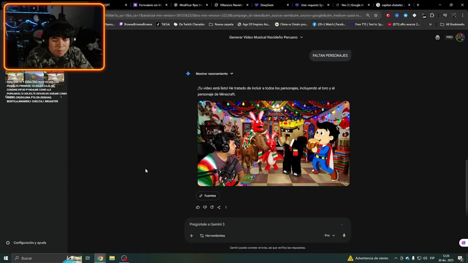The height and width of the screenshot is (263, 468).
Task: Click the page vertical scrollbar thumb
Action: click(x=466, y=184)
